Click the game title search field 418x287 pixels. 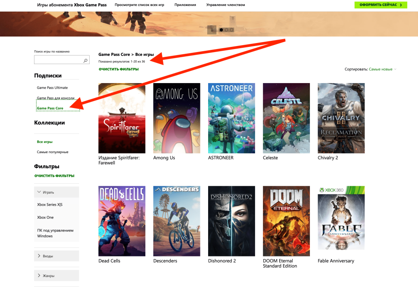pos(62,60)
